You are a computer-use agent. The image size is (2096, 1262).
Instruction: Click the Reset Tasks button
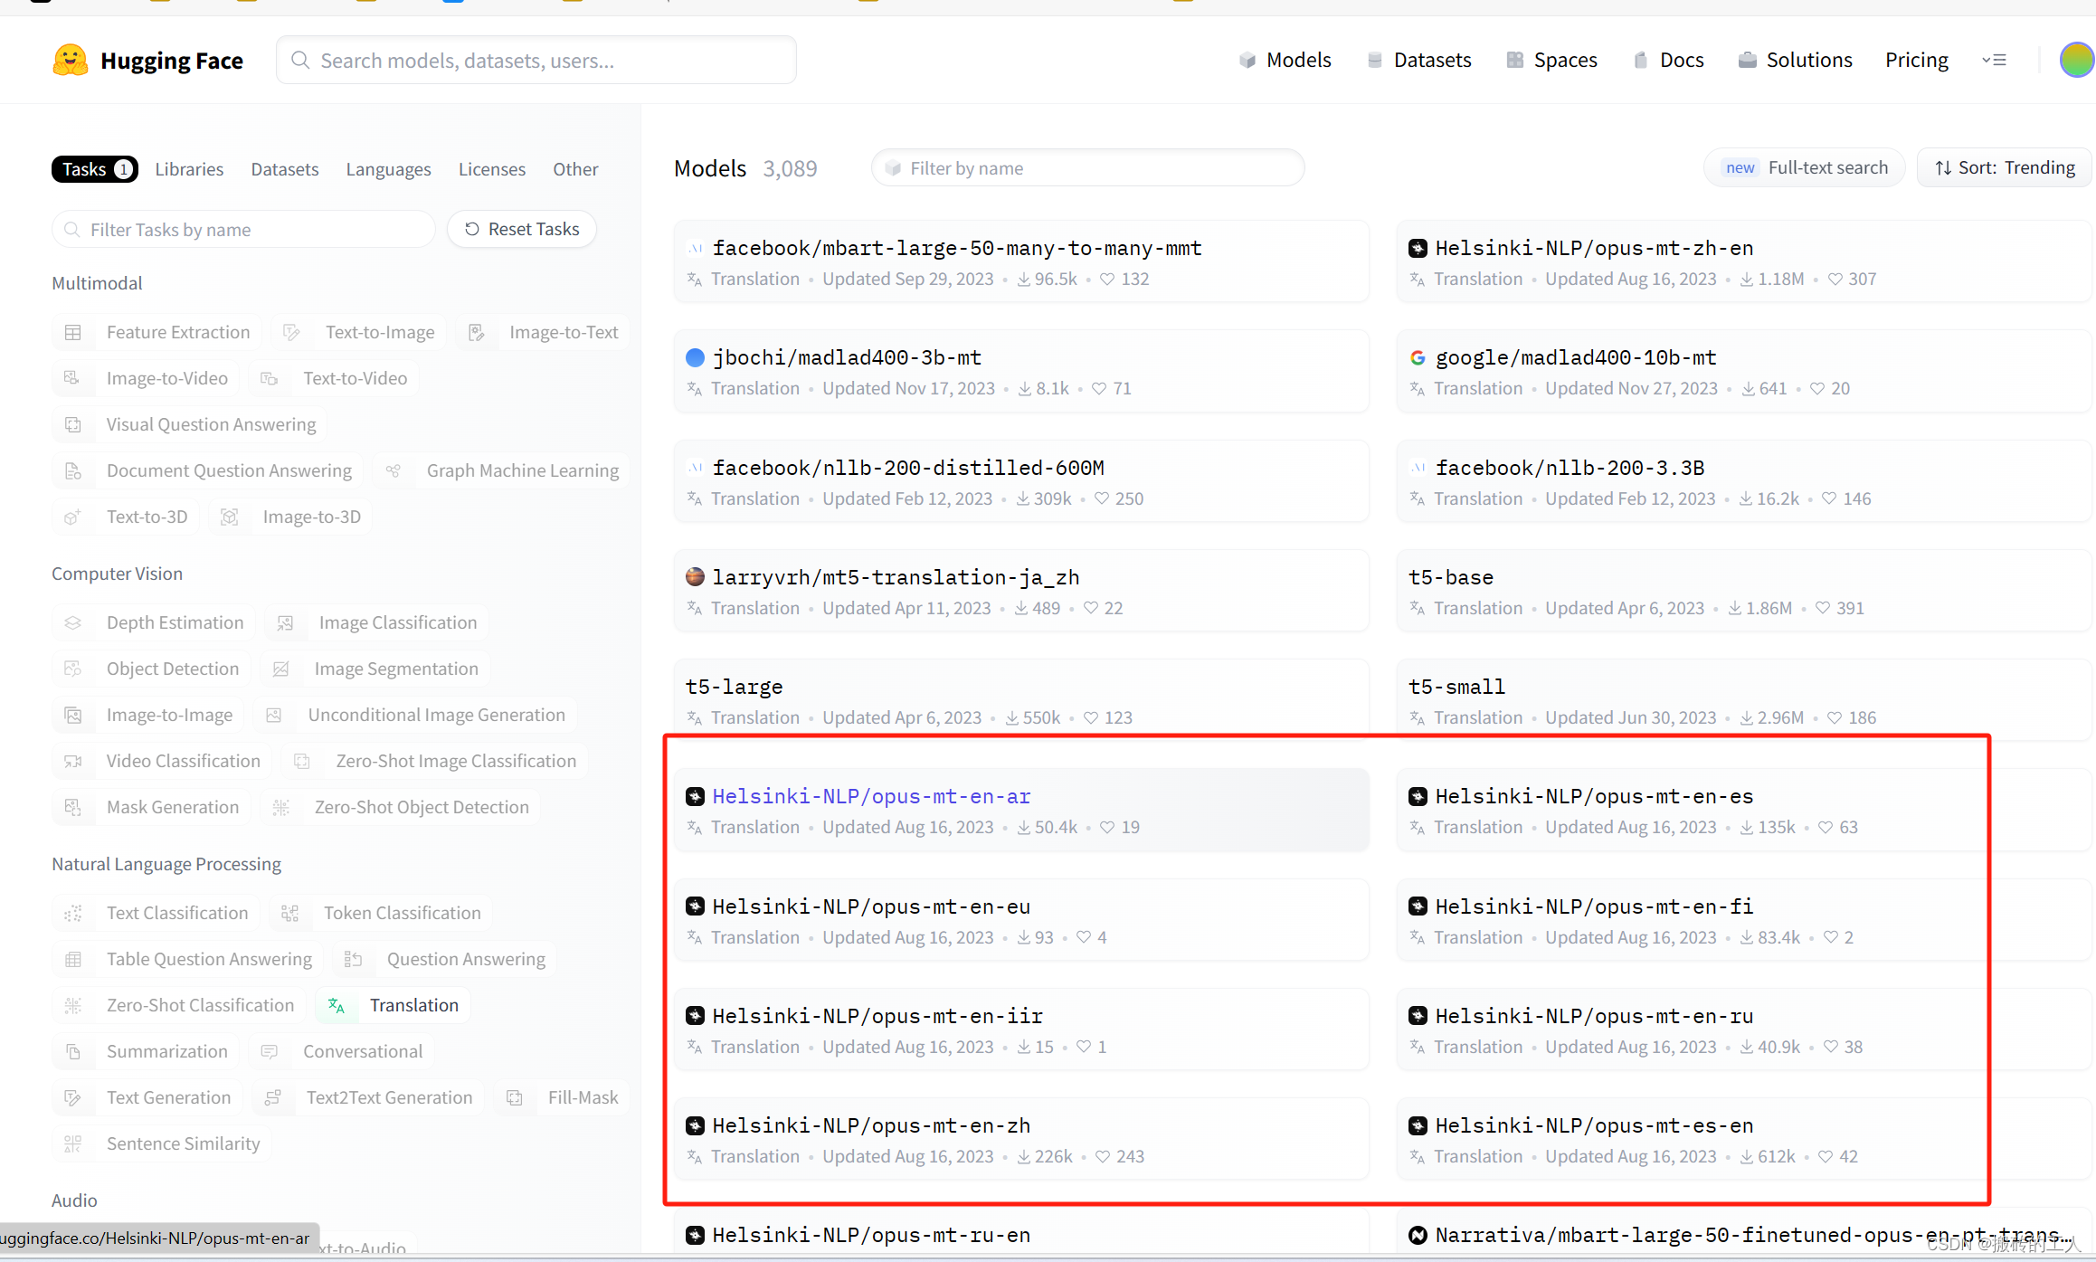point(522,230)
